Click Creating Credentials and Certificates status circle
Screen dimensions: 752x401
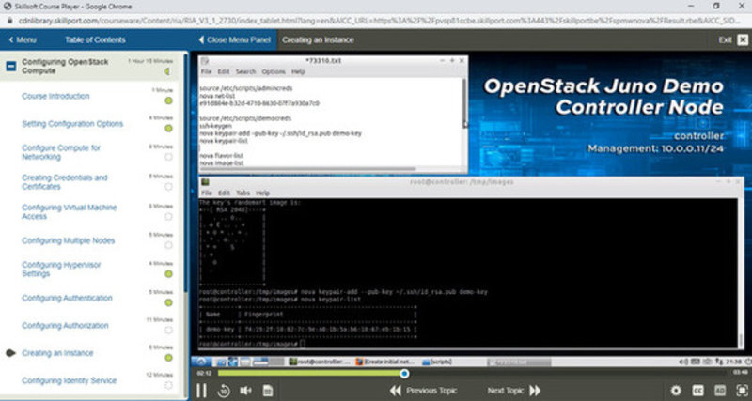click(x=168, y=187)
